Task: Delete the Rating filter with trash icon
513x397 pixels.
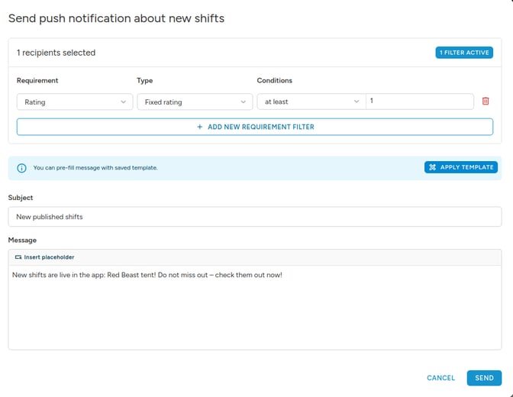Action: (486, 102)
